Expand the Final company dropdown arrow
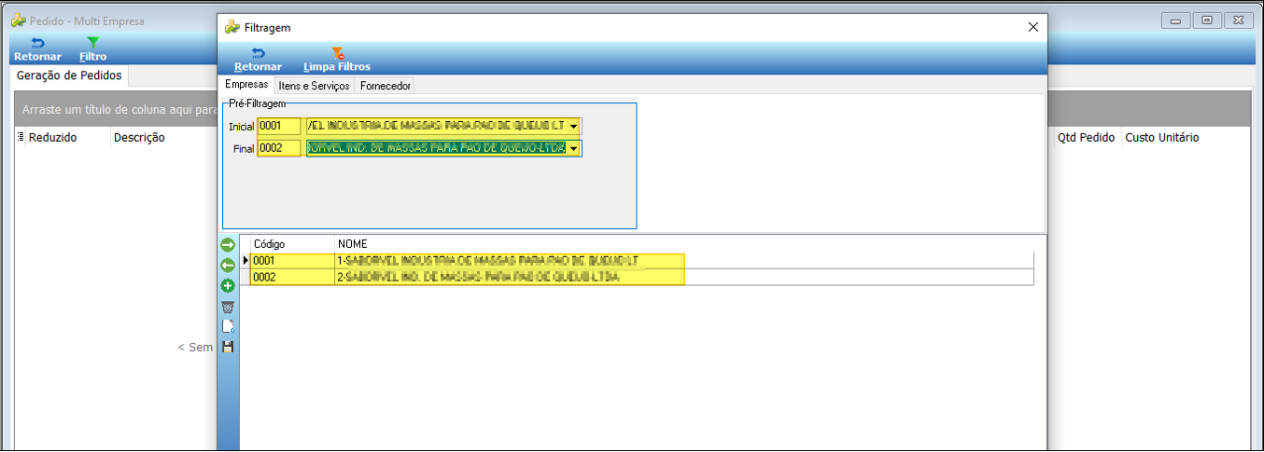Screen dimensions: 1264x452 point(573,148)
